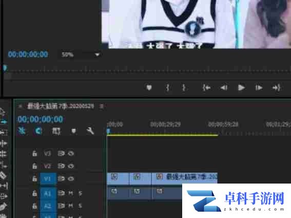Select the Pen tool
291x218 pixels.
tap(4, 207)
